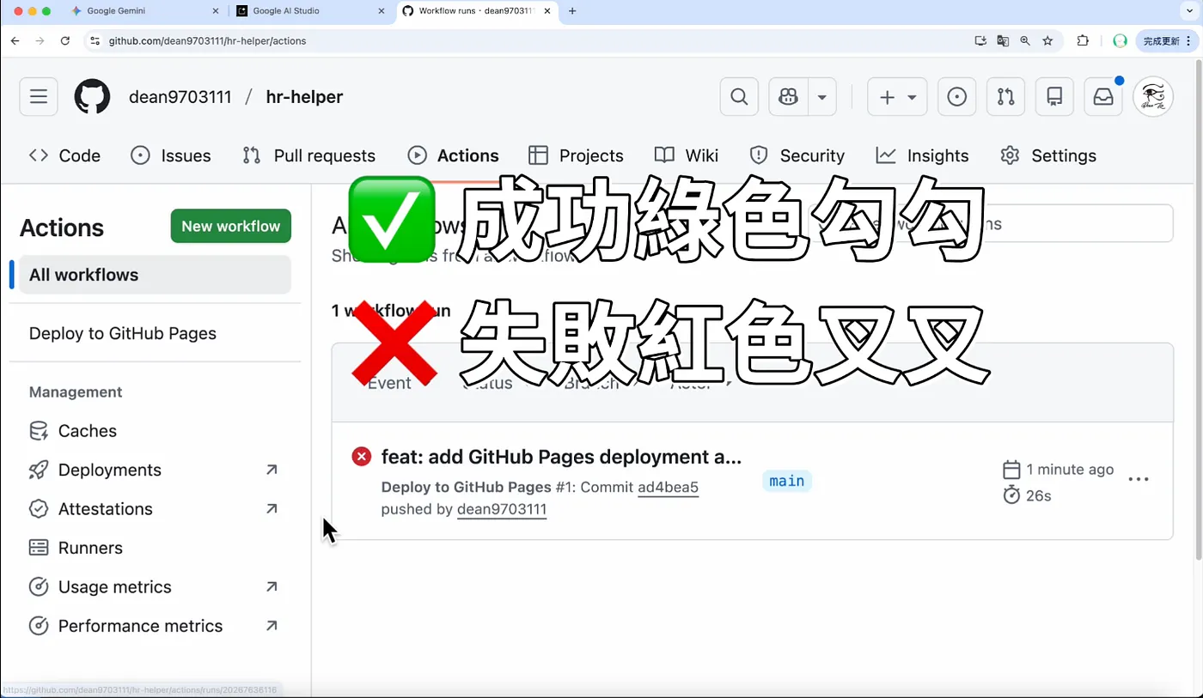Click the red failed status icon of the run
Viewport: 1203px width, 698px height.
click(362, 457)
